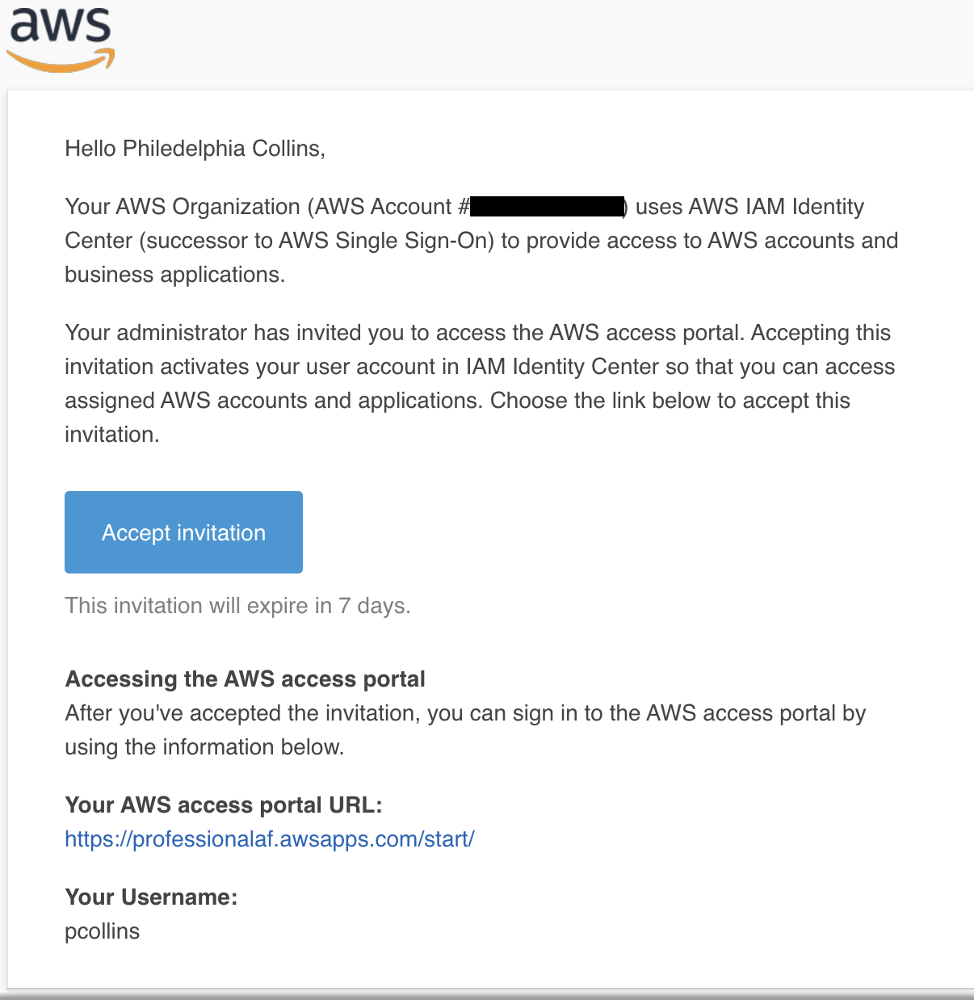Click the 'Accessing the AWS access portal' heading
This screenshot has height=1000, width=974.
pos(245,679)
